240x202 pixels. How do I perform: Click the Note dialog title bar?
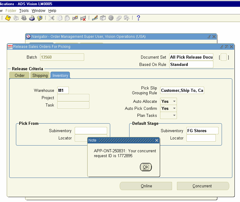(x=123, y=140)
